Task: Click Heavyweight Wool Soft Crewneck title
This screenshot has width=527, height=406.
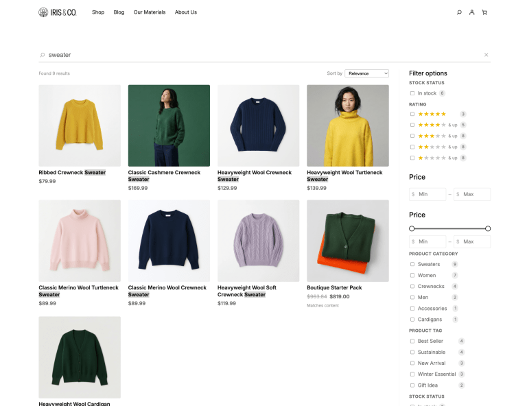Action: coord(247,291)
